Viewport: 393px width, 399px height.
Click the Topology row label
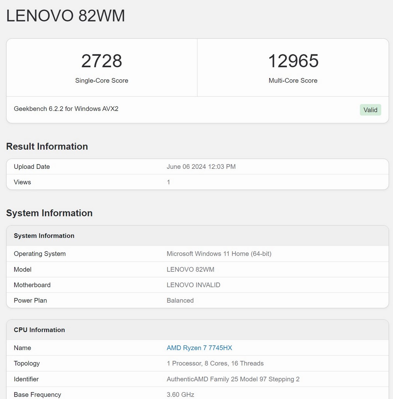[x=27, y=364]
